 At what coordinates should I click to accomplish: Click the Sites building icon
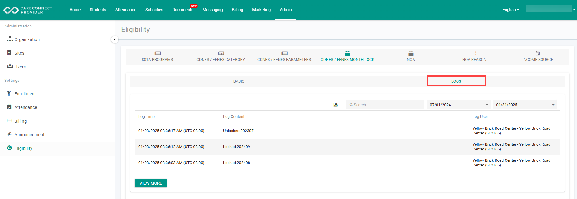click(x=9, y=52)
